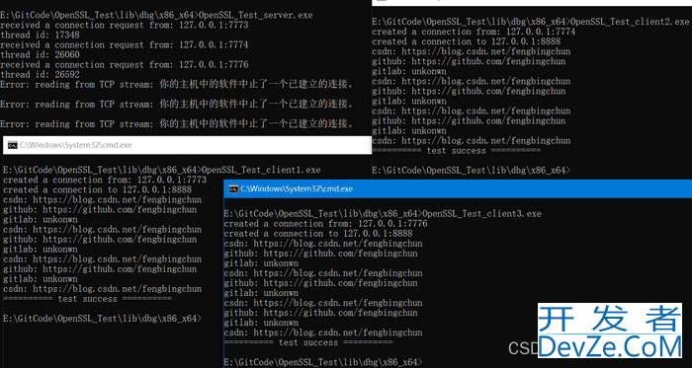Click 'created a connection from: 127.0.0.1:7773' line
Viewport: 692px width, 368px height.
105,180
